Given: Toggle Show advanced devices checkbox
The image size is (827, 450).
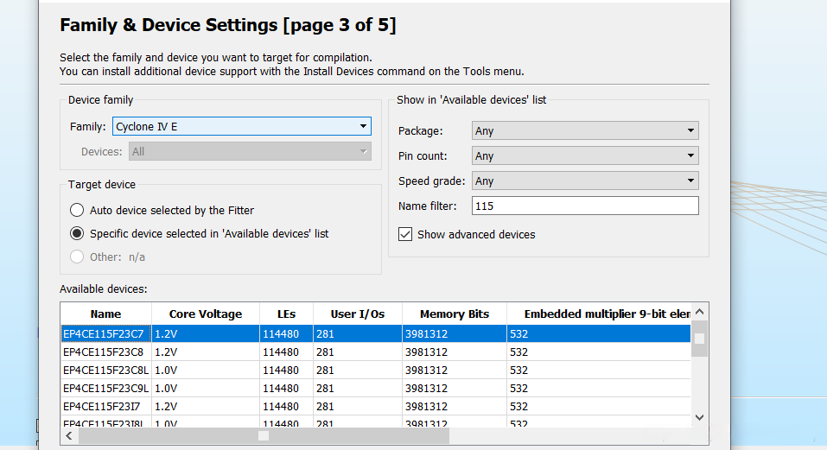Looking at the screenshot, I should [405, 234].
